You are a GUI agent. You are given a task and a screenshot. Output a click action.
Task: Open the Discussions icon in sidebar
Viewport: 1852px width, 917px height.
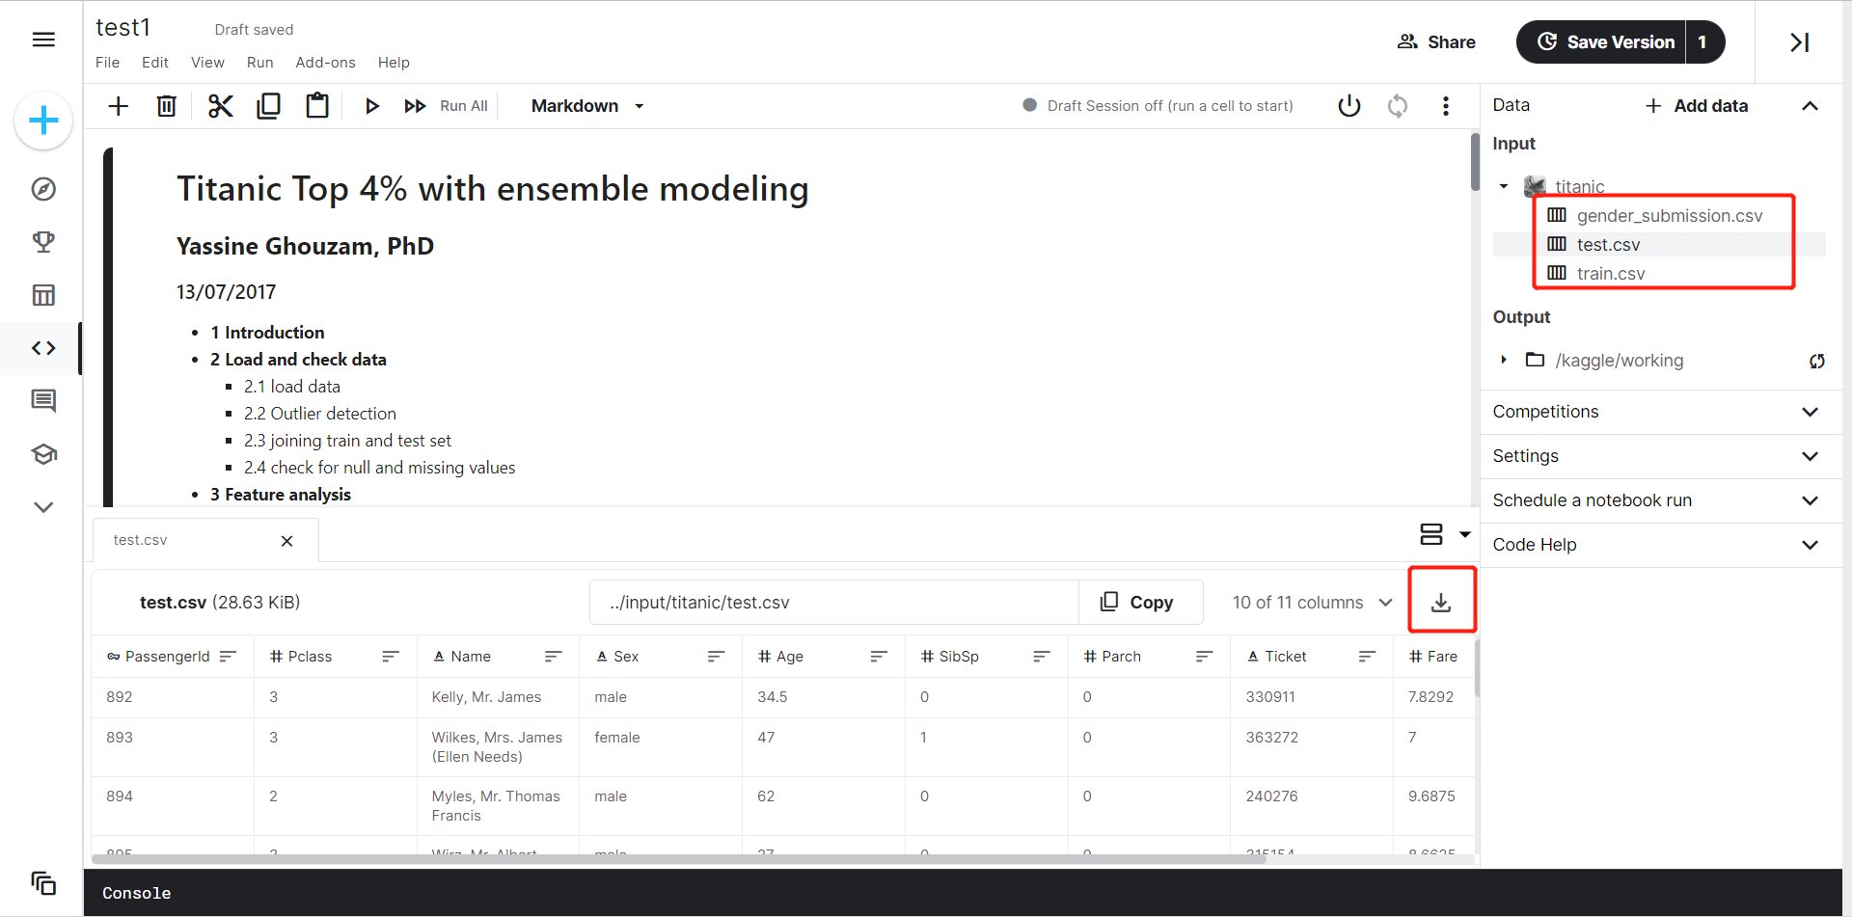click(43, 400)
